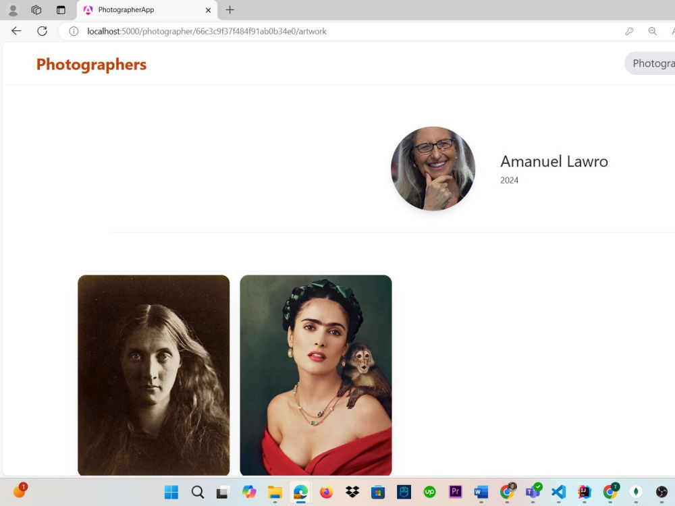
Task: Open Upwork app from taskbar
Action: 429,491
